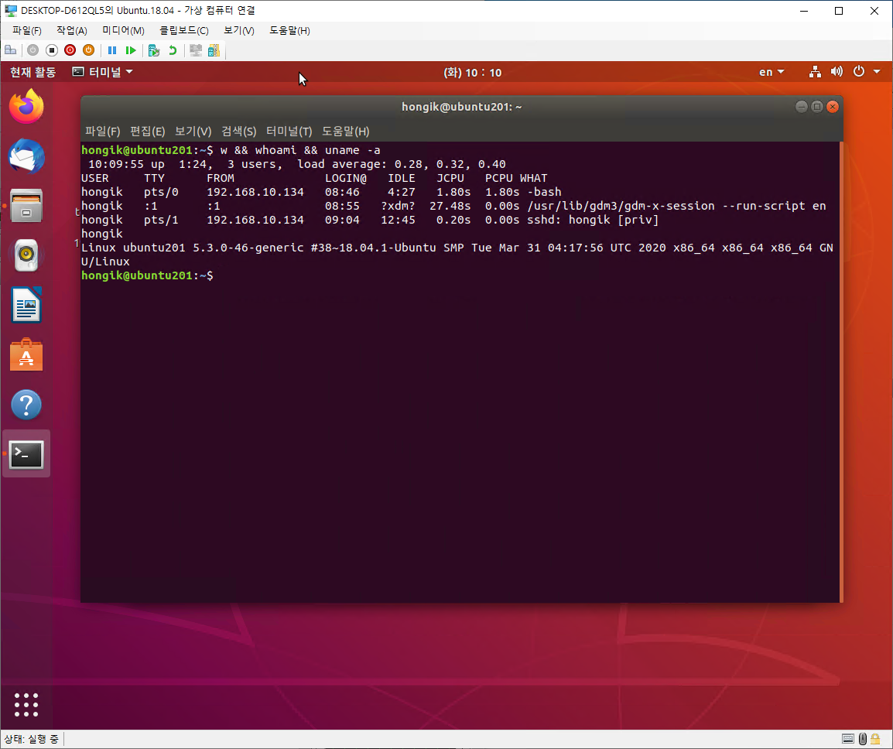Create a checkpoint from the toolbar
893x749 pixels.
[x=154, y=50]
